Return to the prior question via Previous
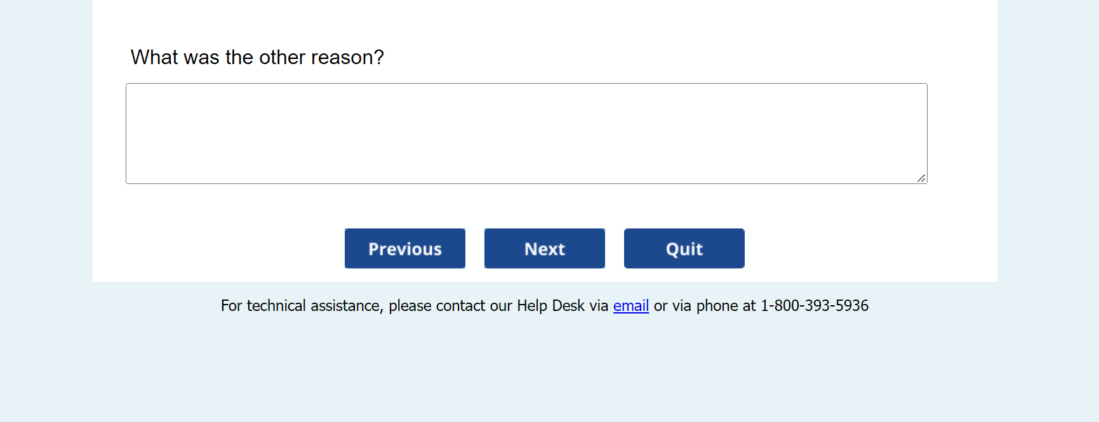The image size is (1099, 422). click(x=405, y=249)
